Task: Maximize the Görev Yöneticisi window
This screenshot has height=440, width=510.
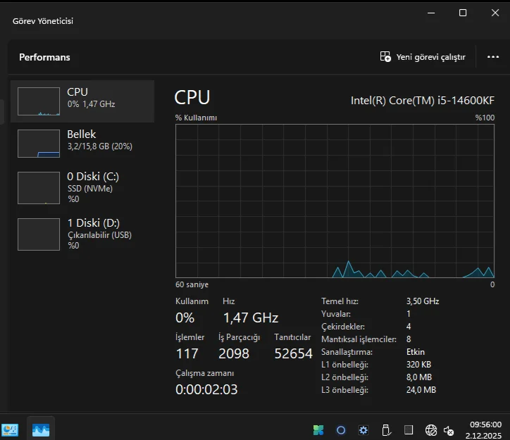Action: pyautogui.click(x=463, y=13)
